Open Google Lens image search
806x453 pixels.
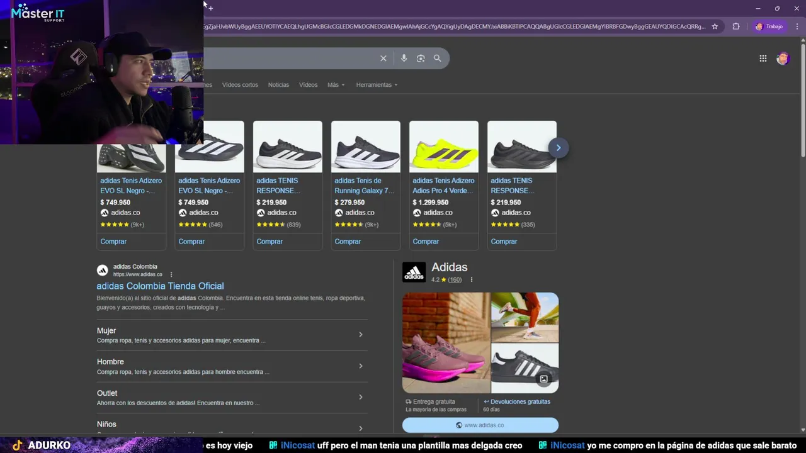[x=421, y=59]
